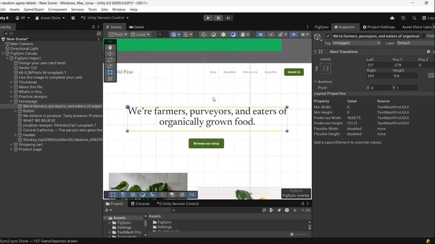
Task: Click the Height value field 154
Action: (404, 76)
